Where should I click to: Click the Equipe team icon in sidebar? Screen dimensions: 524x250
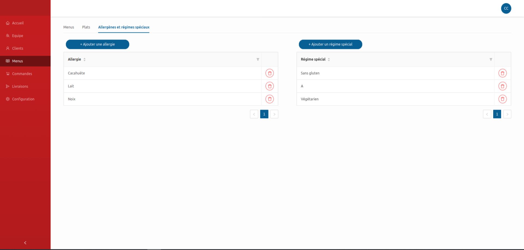coord(8,36)
